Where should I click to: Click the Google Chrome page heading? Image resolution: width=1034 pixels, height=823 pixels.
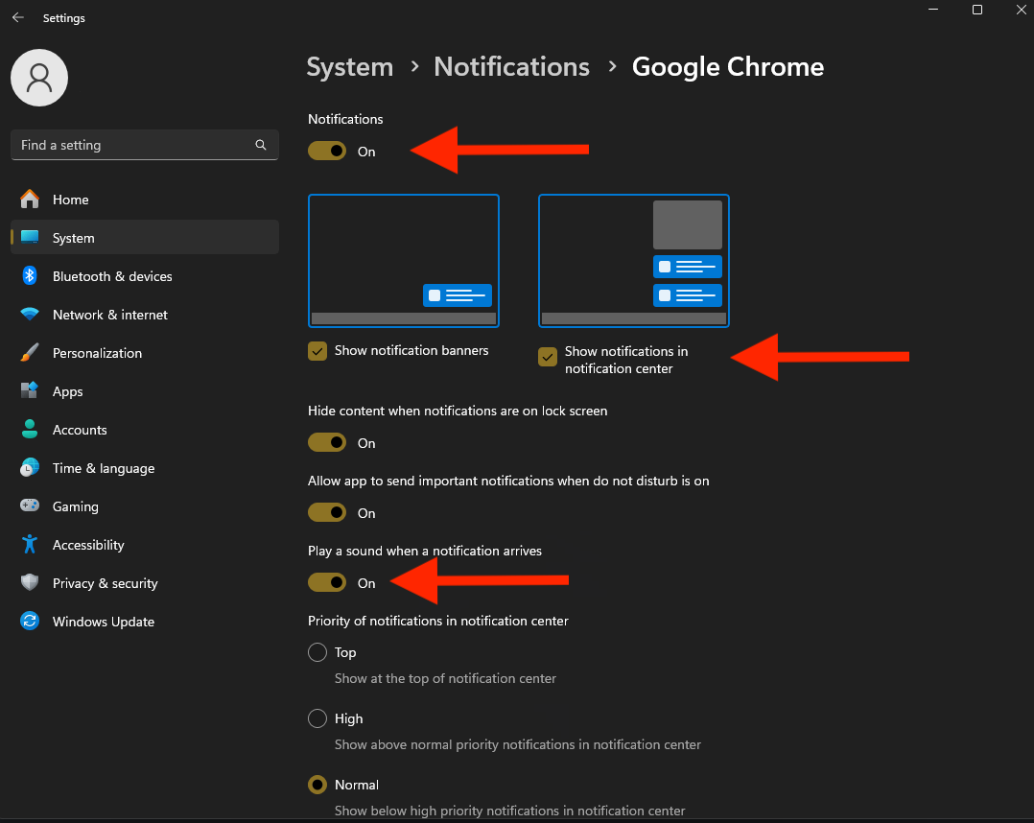728,67
